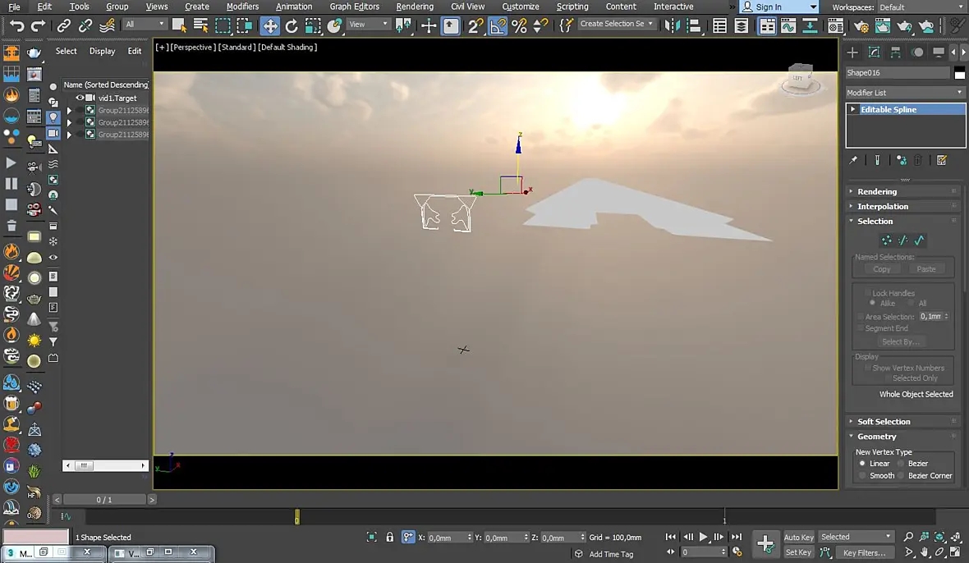This screenshot has width=969, height=563.
Task: Toggle visibility eye of vid1.Target
Action: [80, 98]
